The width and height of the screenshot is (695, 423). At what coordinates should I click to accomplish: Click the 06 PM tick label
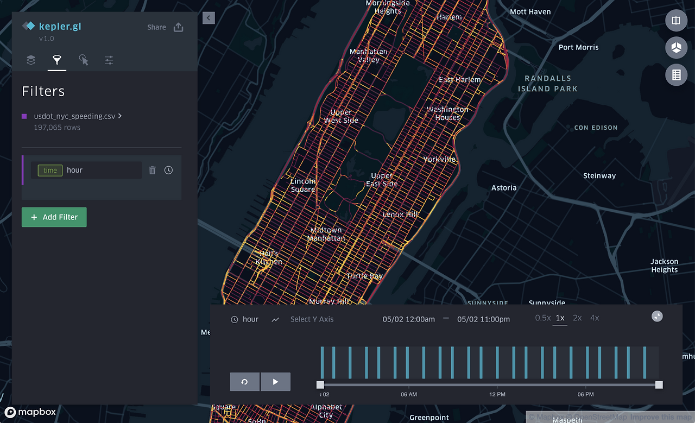tap(586, 394)
